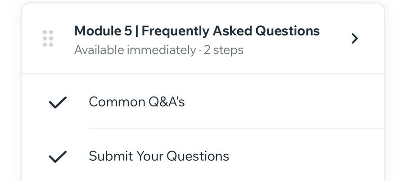The height and width of the screenshot is (181, 406).
Task: Click the checkmark icon beside Submit Your Questions
Action: (x=58, y=157)
